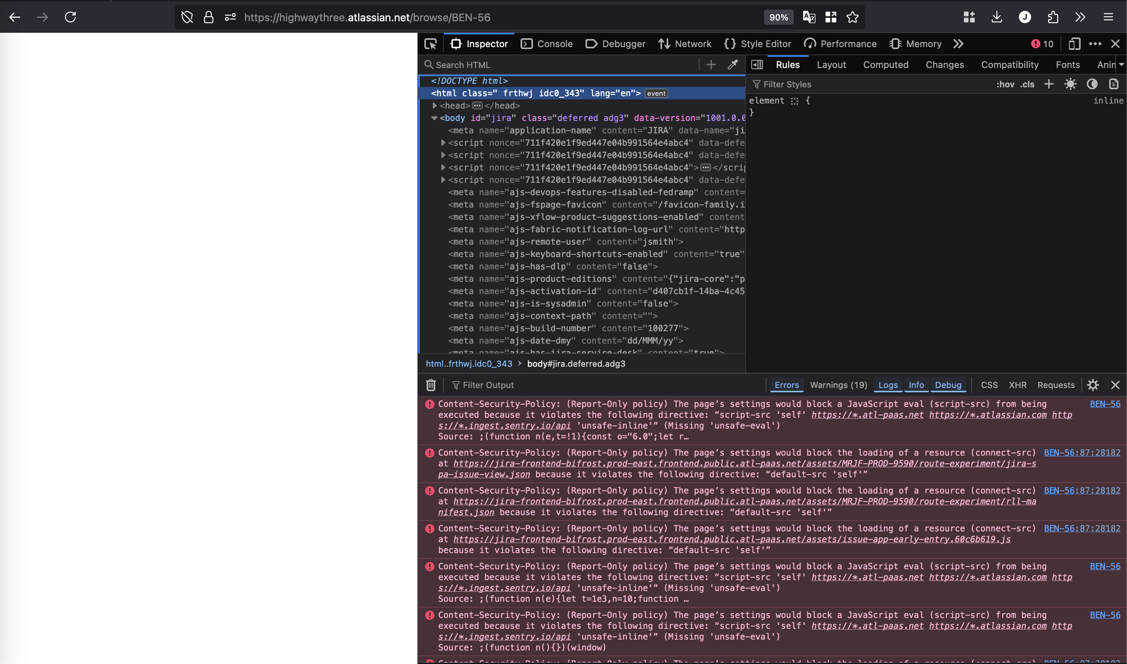The width and height of the screenshot is (1127, 664).
Task: Open the sidebar tabs overflow dropdown
Action: (1121, 65)
